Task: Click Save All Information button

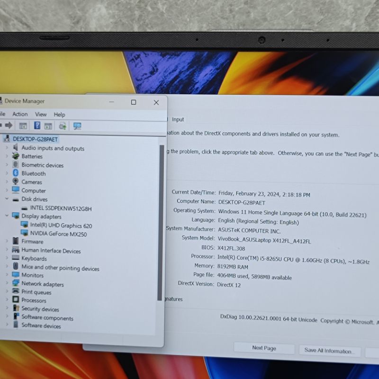Action: (330, 351)
